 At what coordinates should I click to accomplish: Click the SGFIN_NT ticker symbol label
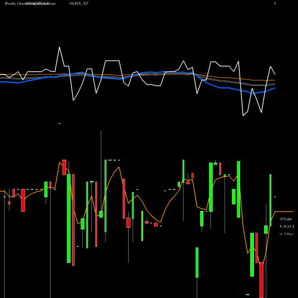pos(79,4)
